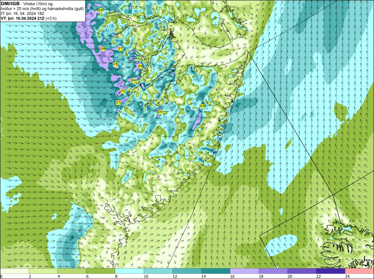Select the pale yellow 0–2 scale swatch
Viewport: 374px width, 279px height.
[15, 271]
